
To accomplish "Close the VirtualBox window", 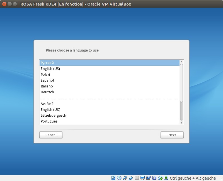I will pos(4,4).
